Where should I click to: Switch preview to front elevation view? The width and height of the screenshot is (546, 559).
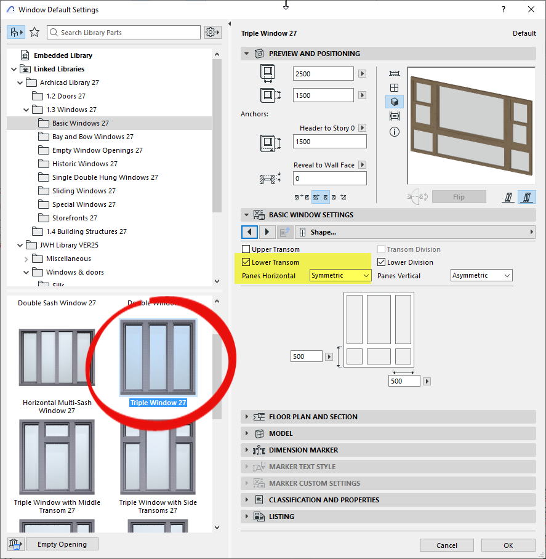click(x=394, y=87)
